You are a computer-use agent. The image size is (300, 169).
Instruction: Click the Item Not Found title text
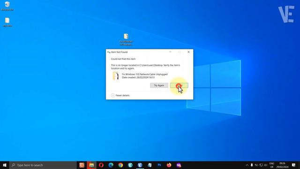pos(119,52)
